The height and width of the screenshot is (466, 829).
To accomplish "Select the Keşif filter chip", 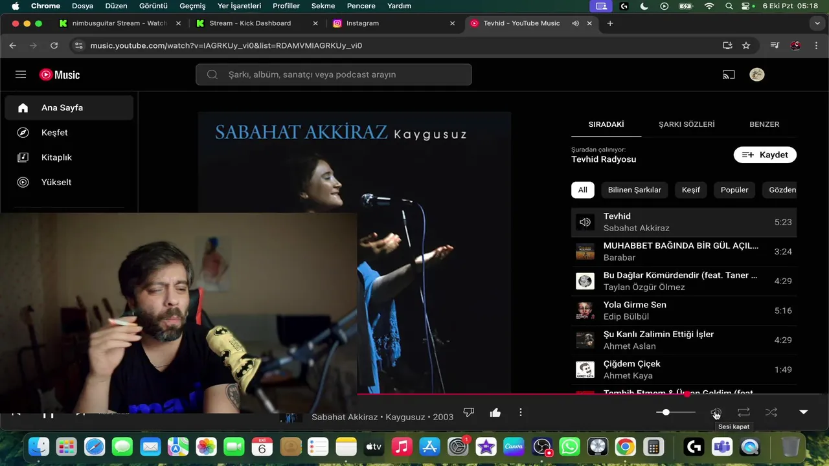I will pos(691,190).
